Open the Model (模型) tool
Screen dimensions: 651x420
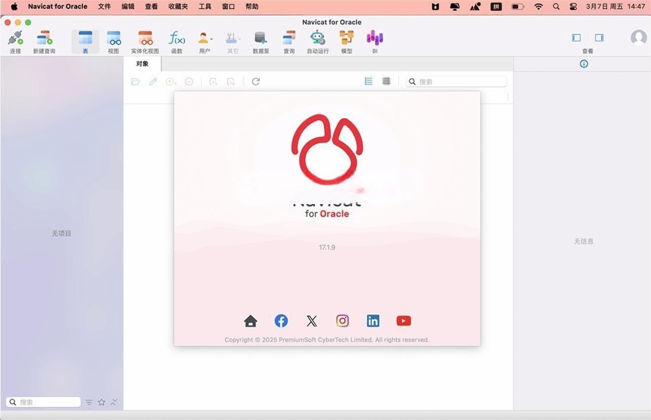pos(347,42)
